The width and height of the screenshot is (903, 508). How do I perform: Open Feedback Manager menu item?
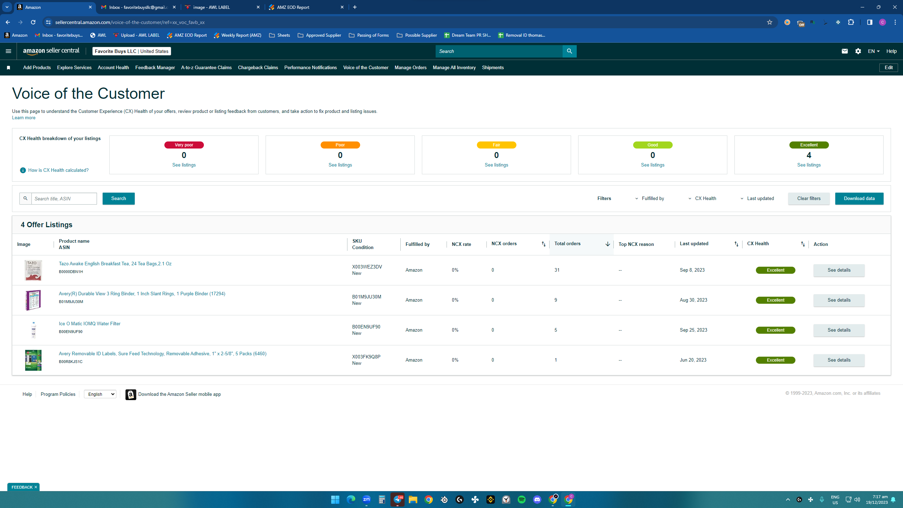tap(155, 68)
